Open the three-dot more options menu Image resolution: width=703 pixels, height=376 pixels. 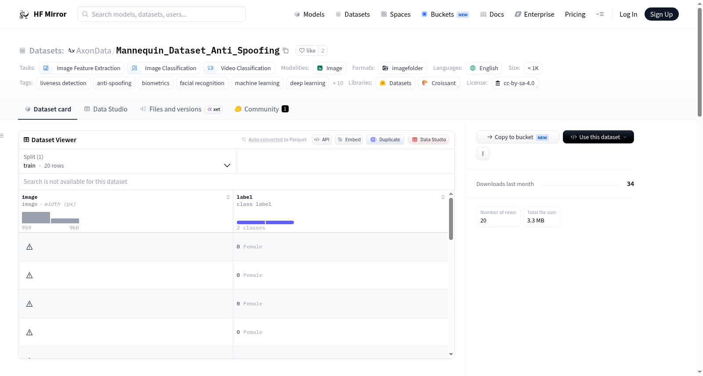coord(483,154)
